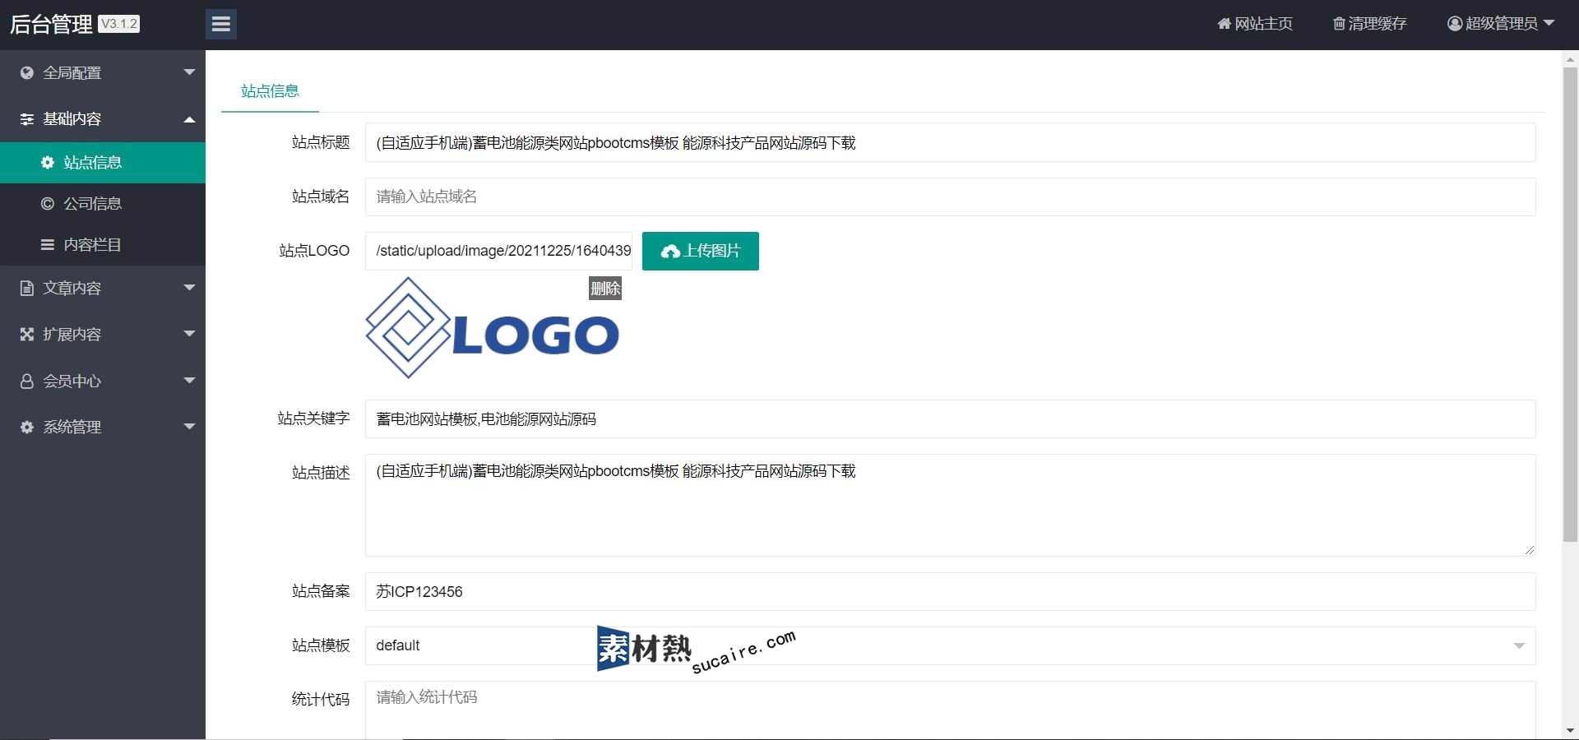The height and width of the screenshot is (740, 1579).
Task: Expand the 全局配置 menu arrow
Action: click(190, 72)
